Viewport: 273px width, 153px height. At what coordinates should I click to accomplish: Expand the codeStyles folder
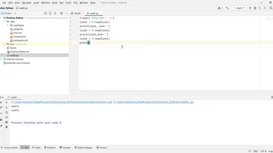(8, 25)
